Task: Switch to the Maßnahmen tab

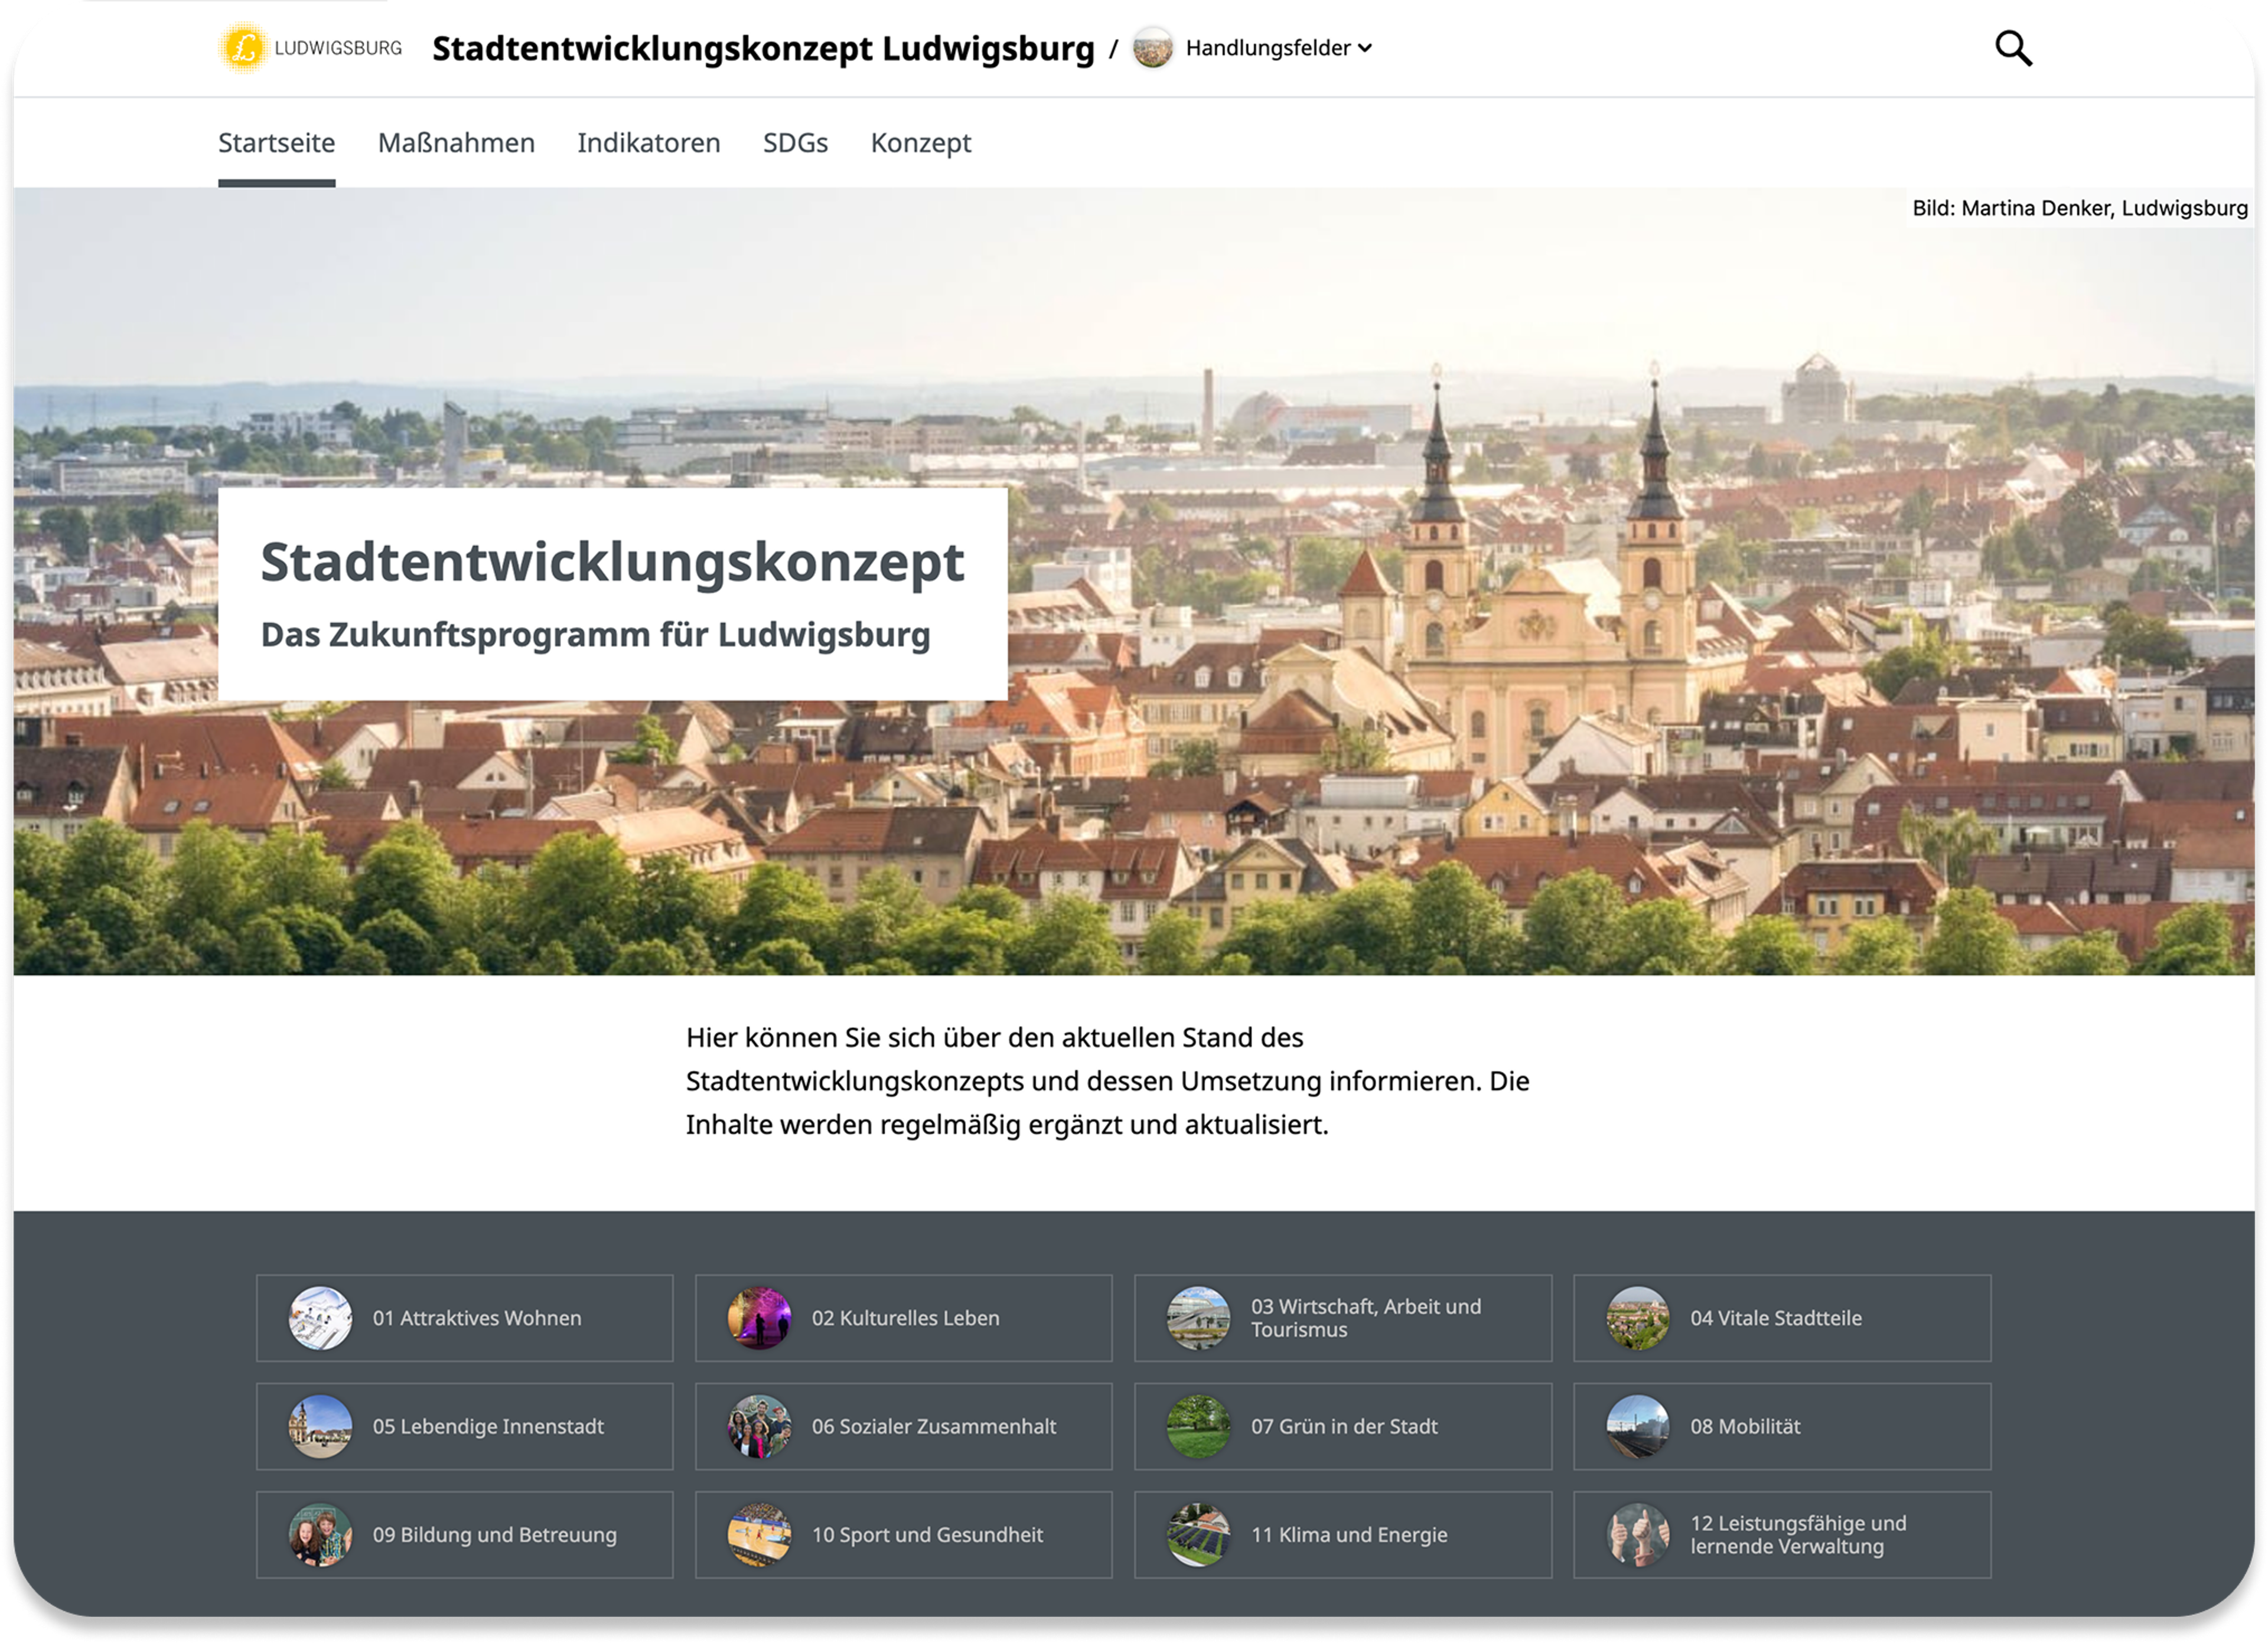Action: point(456,143)
